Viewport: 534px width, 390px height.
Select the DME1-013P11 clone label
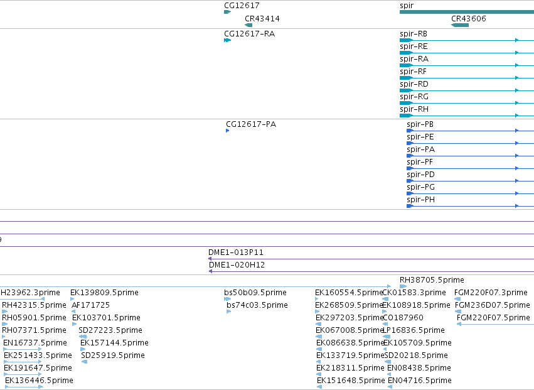pos(236,252)
